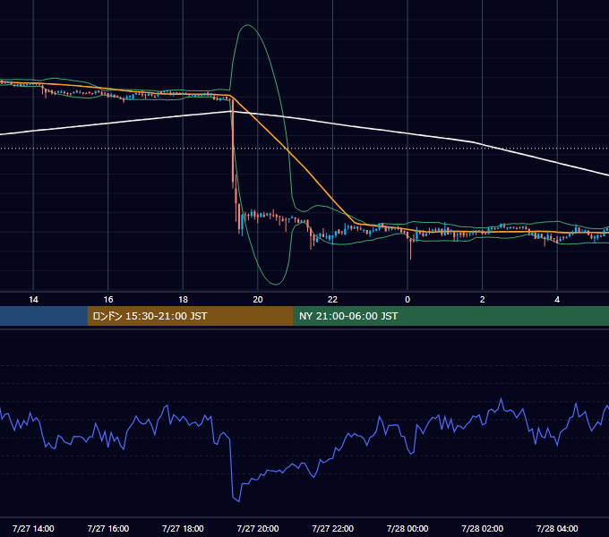The width and height of the screenshot is (609, 537).
Task: Click the 7/27 18:00 label on indicator axis
Action: 183,528
